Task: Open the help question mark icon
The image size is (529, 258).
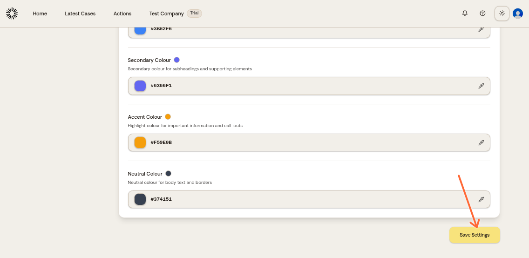Action: click(482, 14)
